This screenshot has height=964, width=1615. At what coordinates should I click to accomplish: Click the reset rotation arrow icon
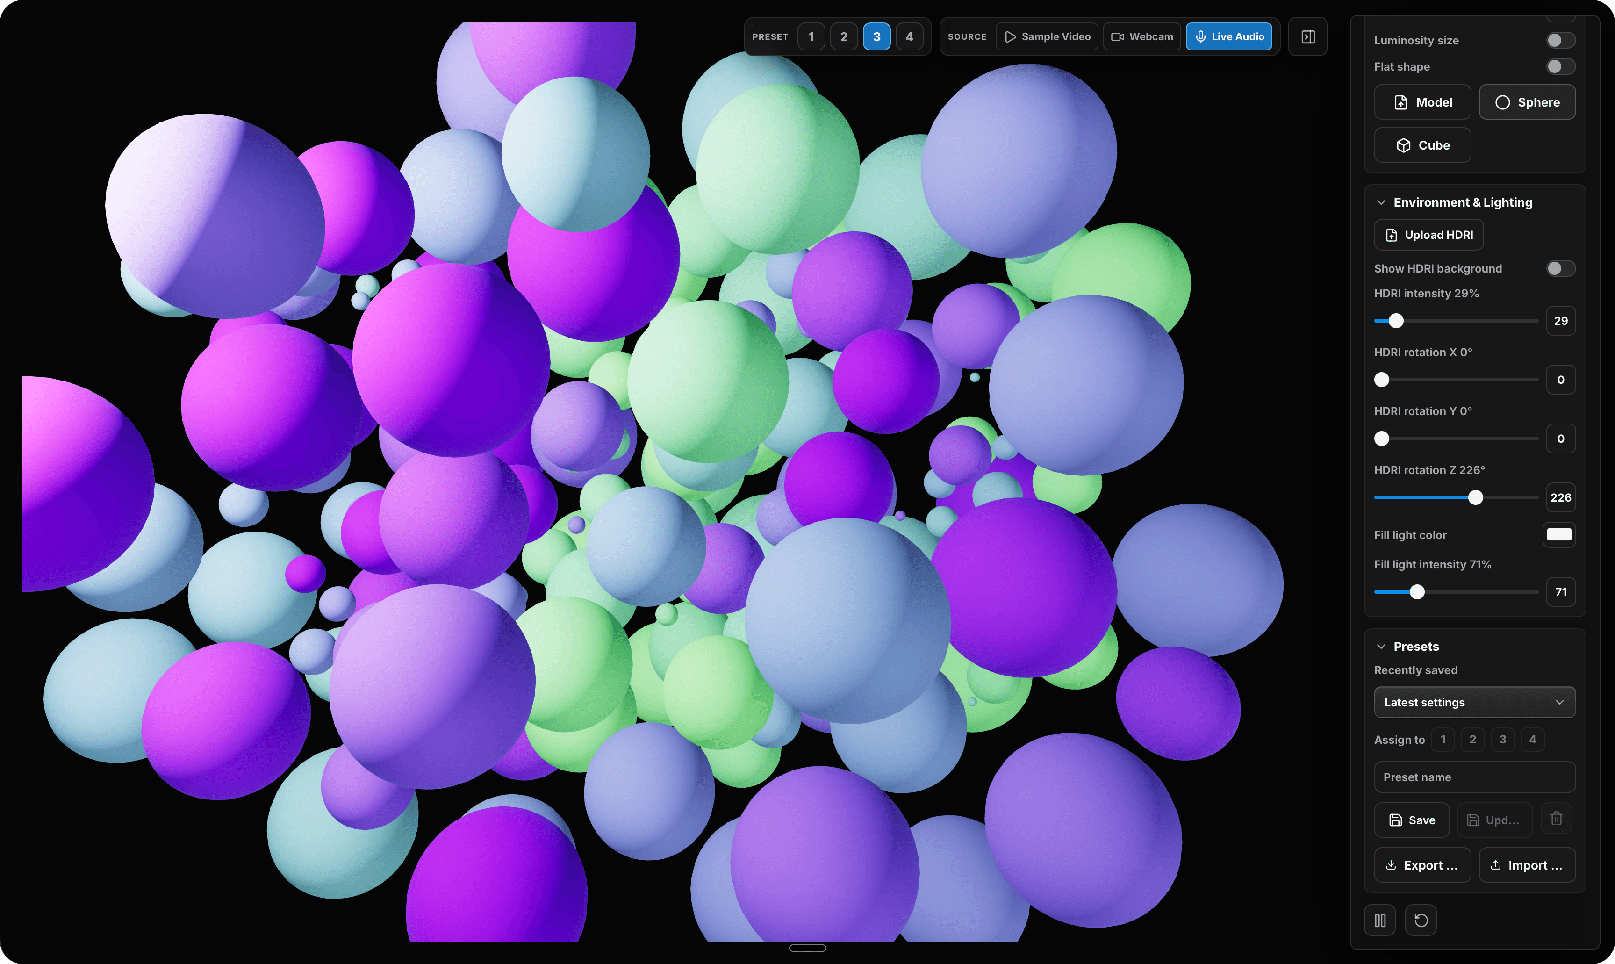pos(1421,920)
